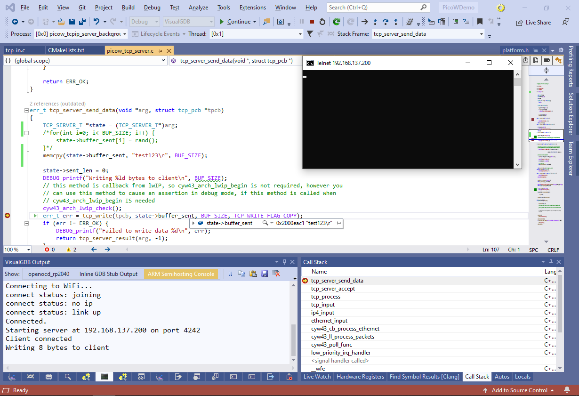Select ethernet_input in Call Stack
This screenshot has height=396, width=579.
tap(329, 321)
